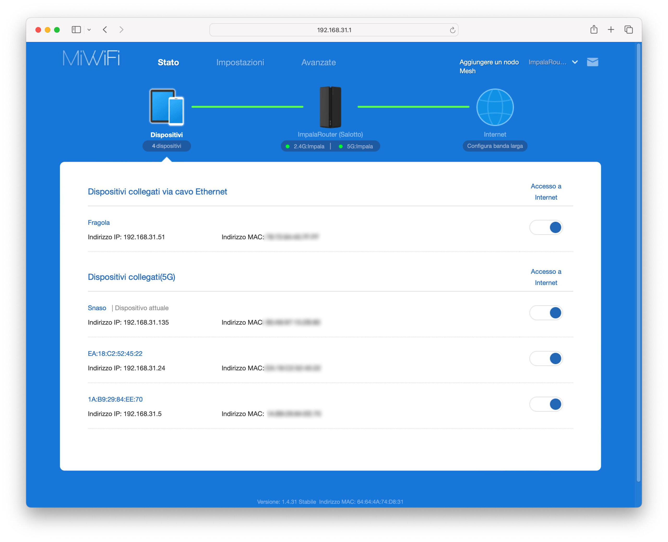Show tab overview in Safari toolbar

[628, 30]
